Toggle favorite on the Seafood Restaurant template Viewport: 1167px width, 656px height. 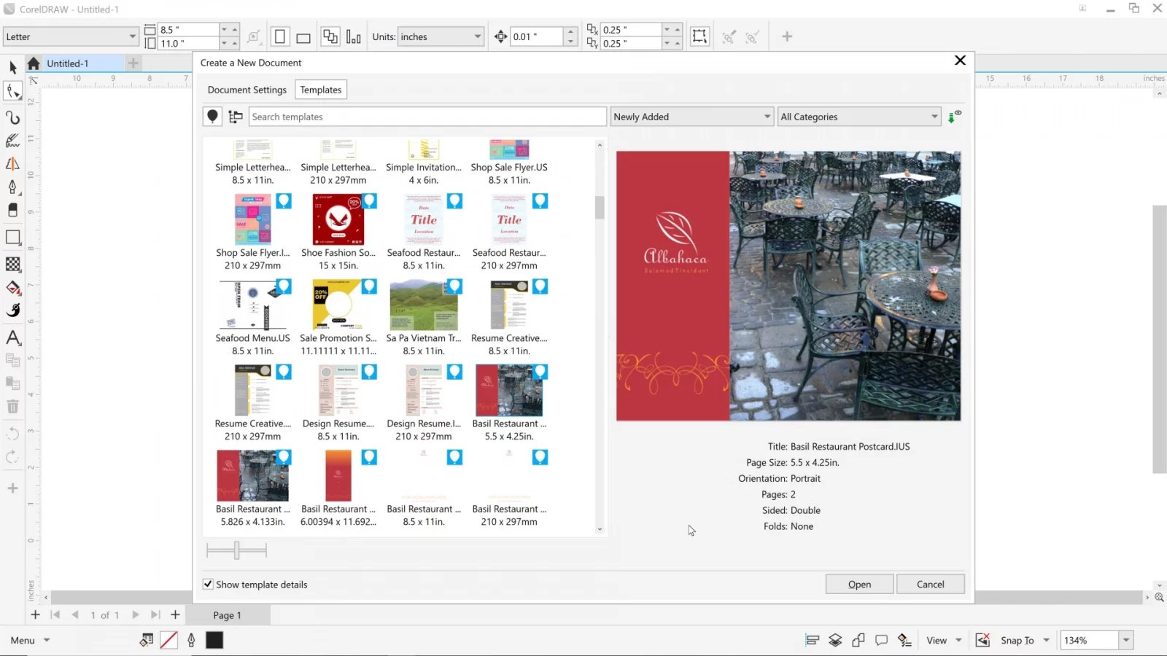coord(454,200)
